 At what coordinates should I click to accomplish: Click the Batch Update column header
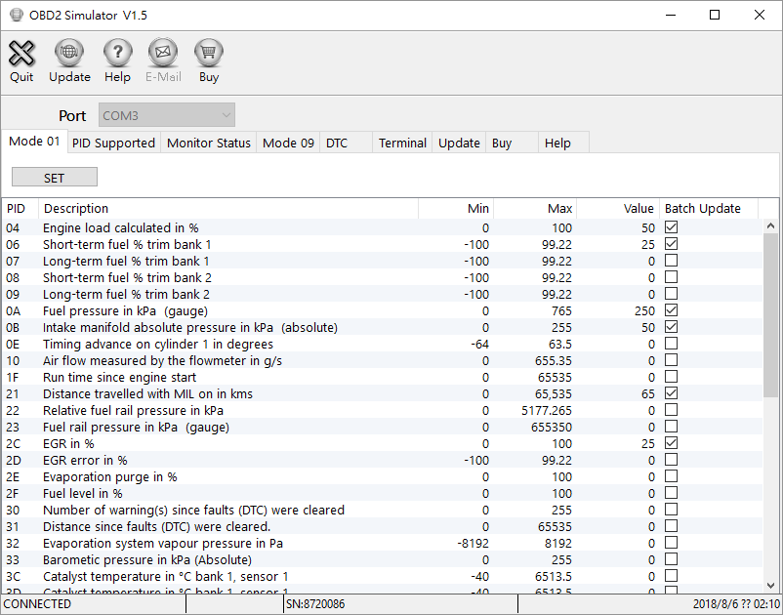(709, 208)
